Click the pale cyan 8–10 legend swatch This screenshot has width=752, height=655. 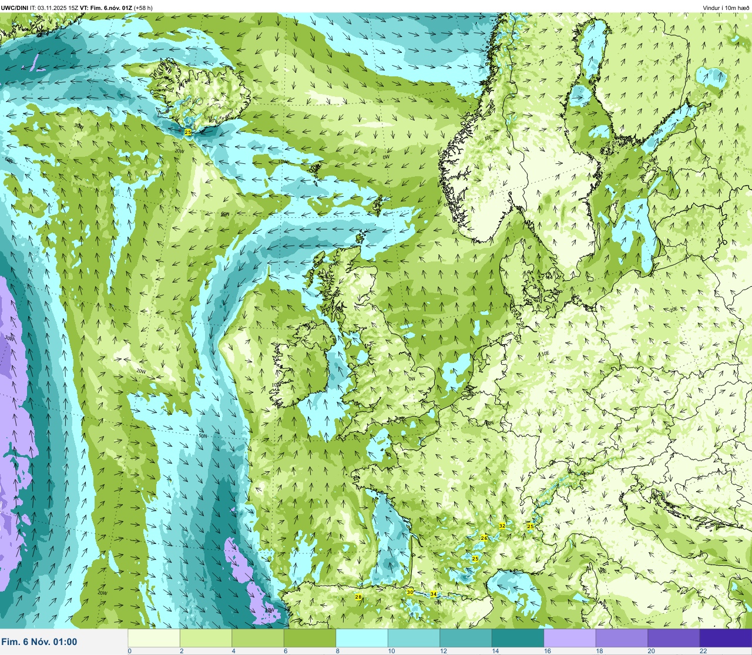[362, 638]
